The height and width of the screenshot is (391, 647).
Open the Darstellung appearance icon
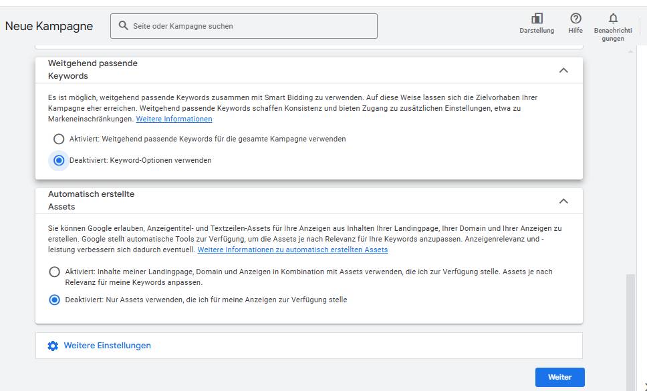point(537,19)
